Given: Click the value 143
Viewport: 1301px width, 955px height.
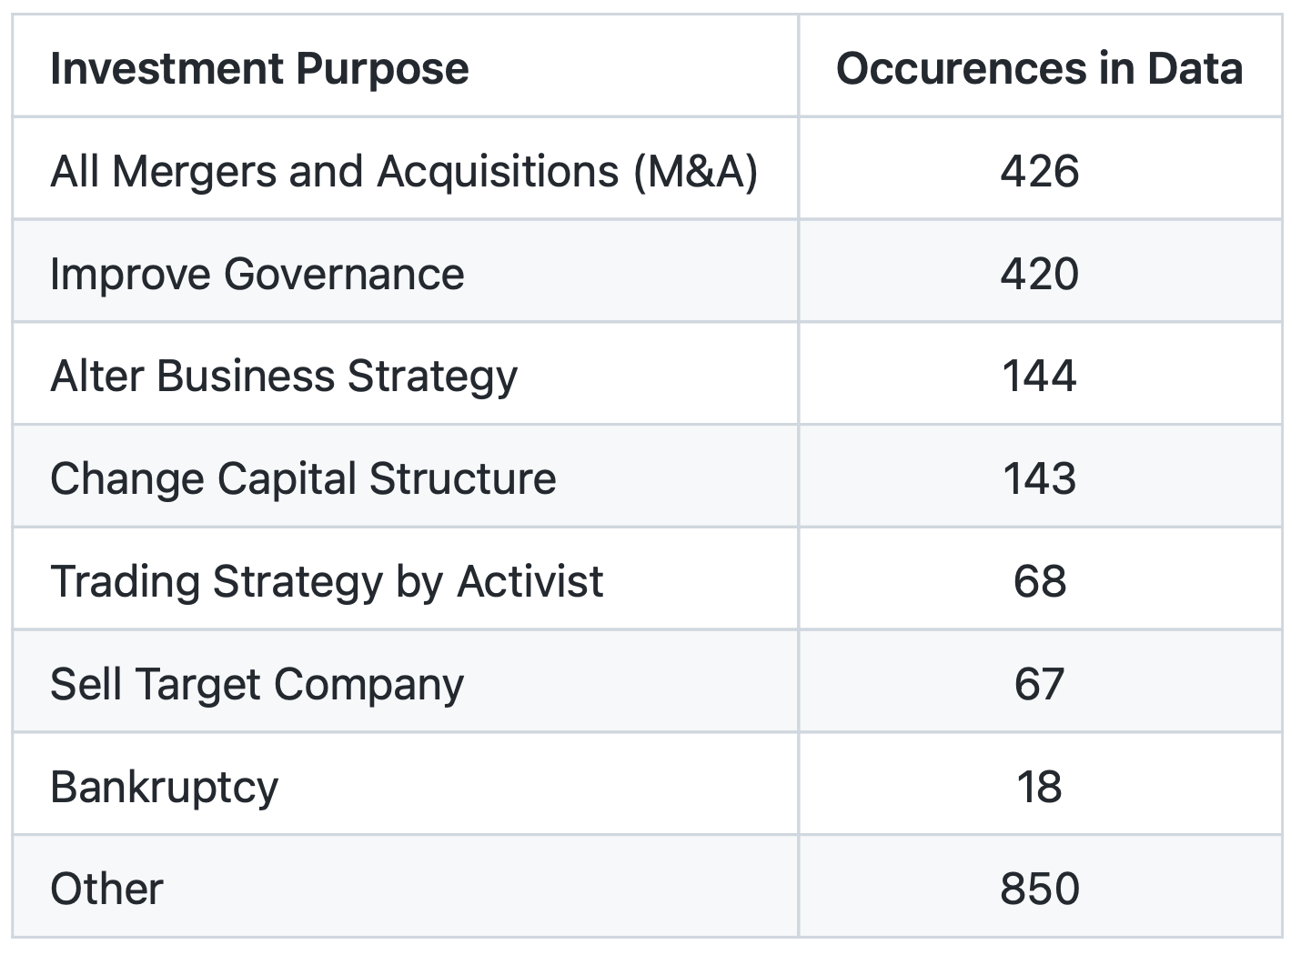Looking at the screenshot, I should [x=1039, y=479].
